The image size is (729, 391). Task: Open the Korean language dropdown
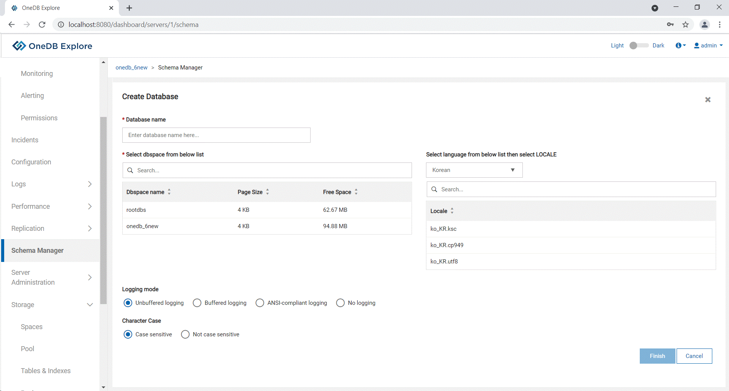point(474,170)
